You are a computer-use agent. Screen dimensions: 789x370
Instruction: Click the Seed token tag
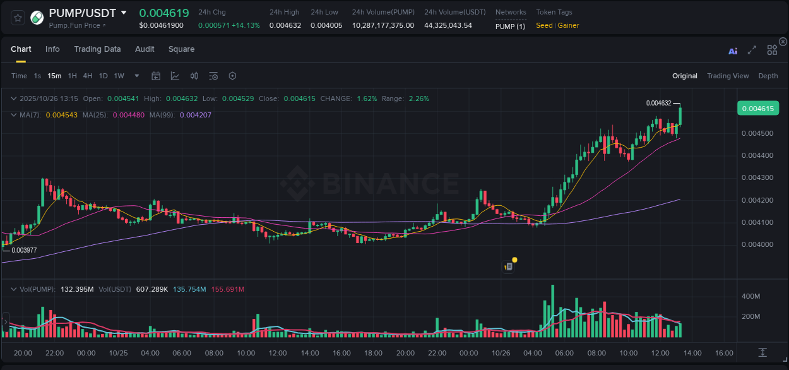543,25
